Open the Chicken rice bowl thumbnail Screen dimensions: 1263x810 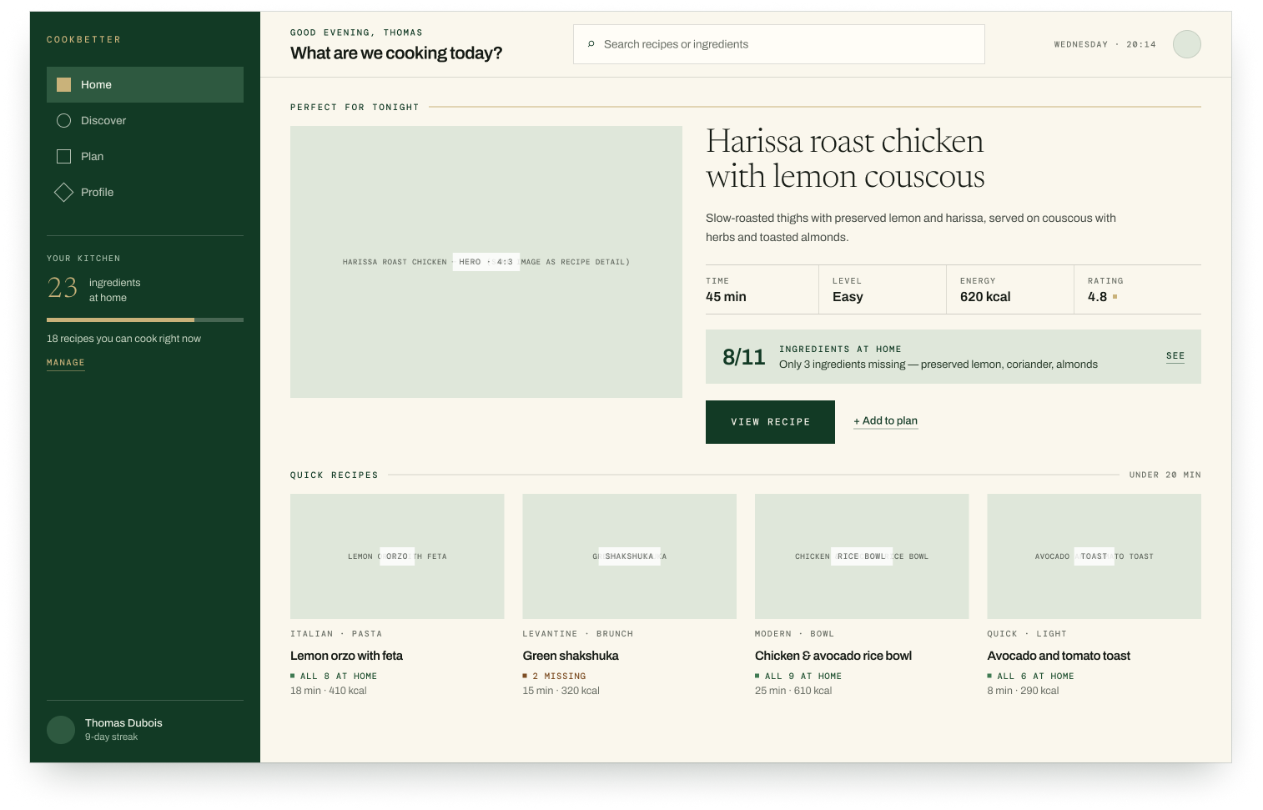pos(862,556)
